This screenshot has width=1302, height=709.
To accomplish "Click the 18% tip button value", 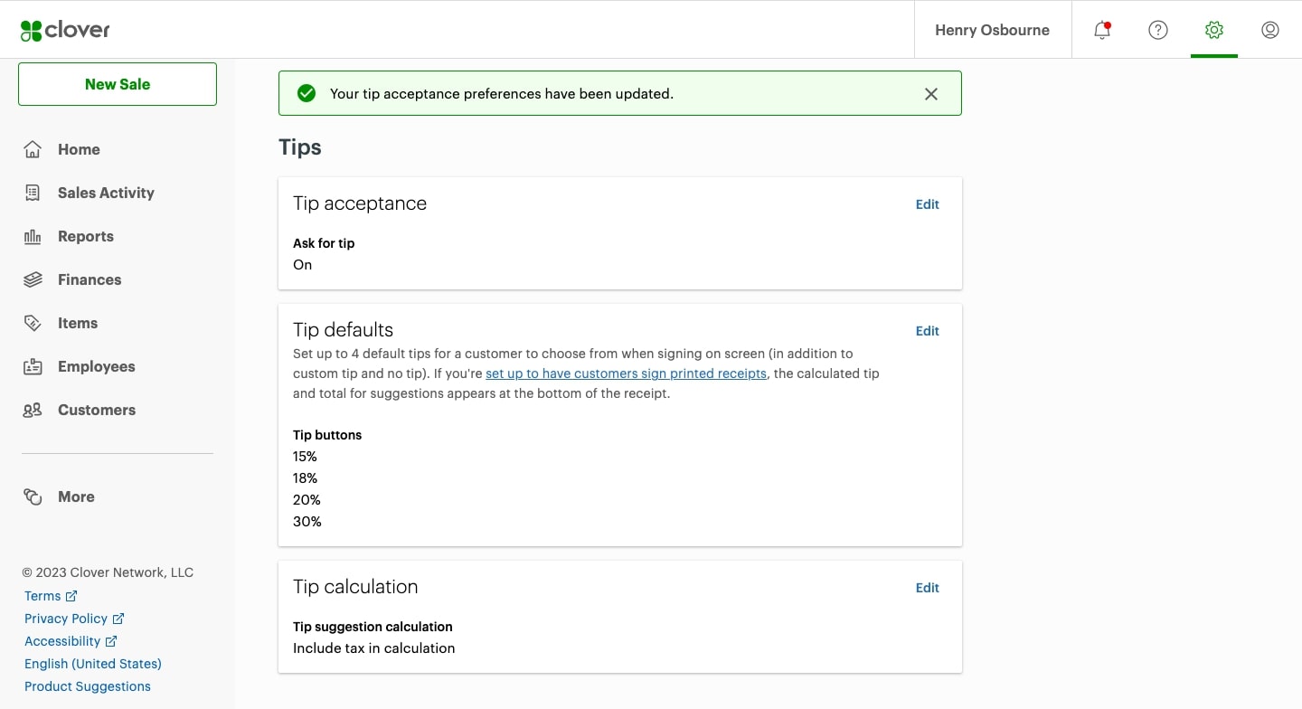I will coord(305,478).
